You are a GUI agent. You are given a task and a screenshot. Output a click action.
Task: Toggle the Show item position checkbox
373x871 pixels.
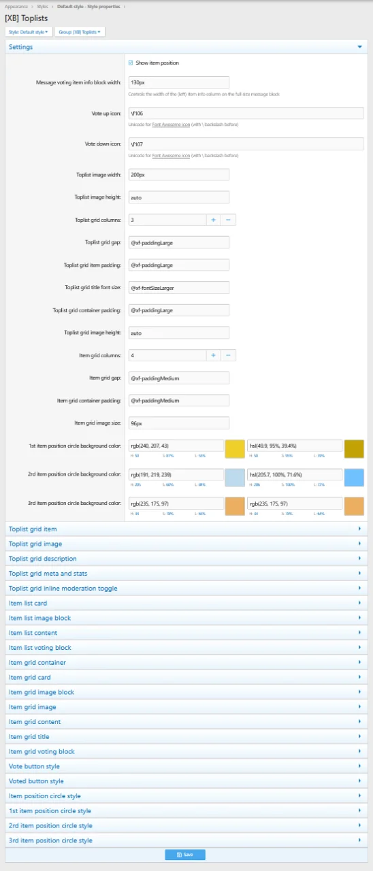(x=131, y=63)
